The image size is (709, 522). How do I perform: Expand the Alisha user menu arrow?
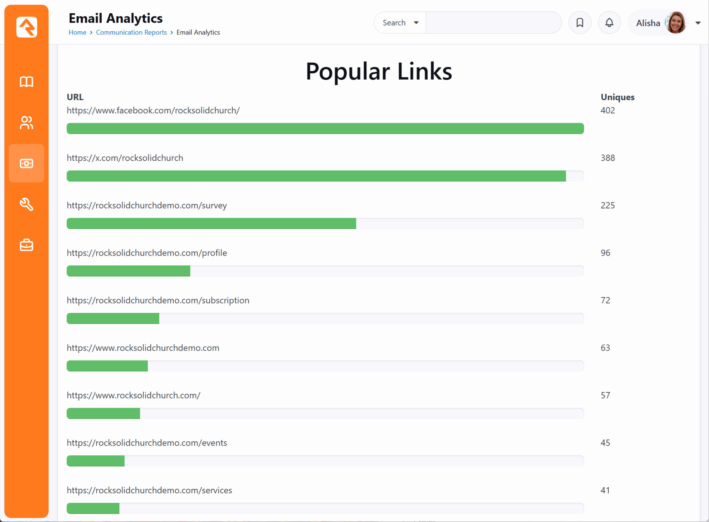point(698,23)
